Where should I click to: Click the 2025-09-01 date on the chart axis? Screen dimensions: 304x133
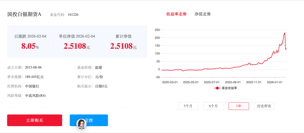(x=233, y=82)
